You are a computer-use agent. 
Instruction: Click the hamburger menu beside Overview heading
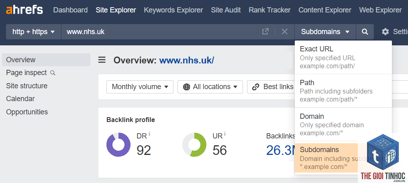click(102, 60)
